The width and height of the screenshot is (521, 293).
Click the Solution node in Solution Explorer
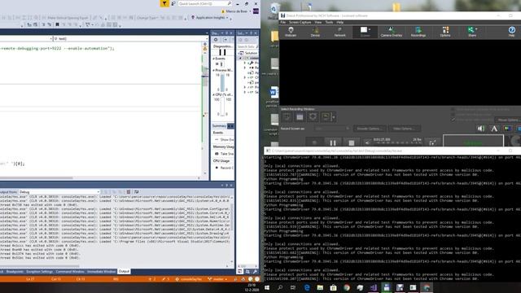click(x=248, y=53)
